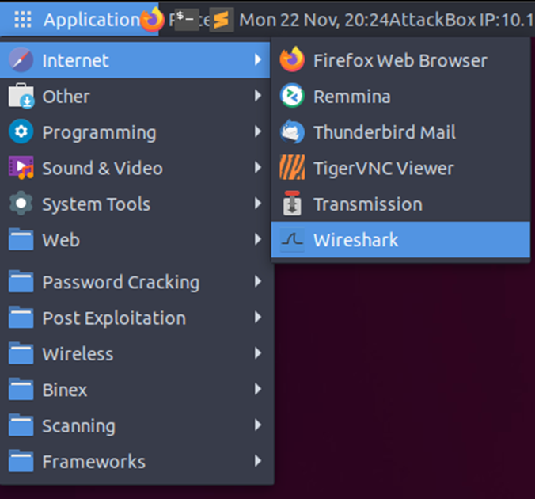Click the Post Exploitation folder icon
Screen dimensions: 535x499
(21, 317)
